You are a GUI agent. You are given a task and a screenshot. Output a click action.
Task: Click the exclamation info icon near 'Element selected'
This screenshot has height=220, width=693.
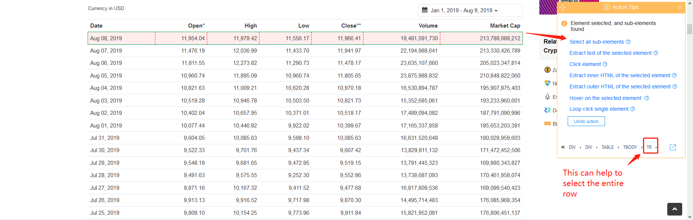pos(564,23)
